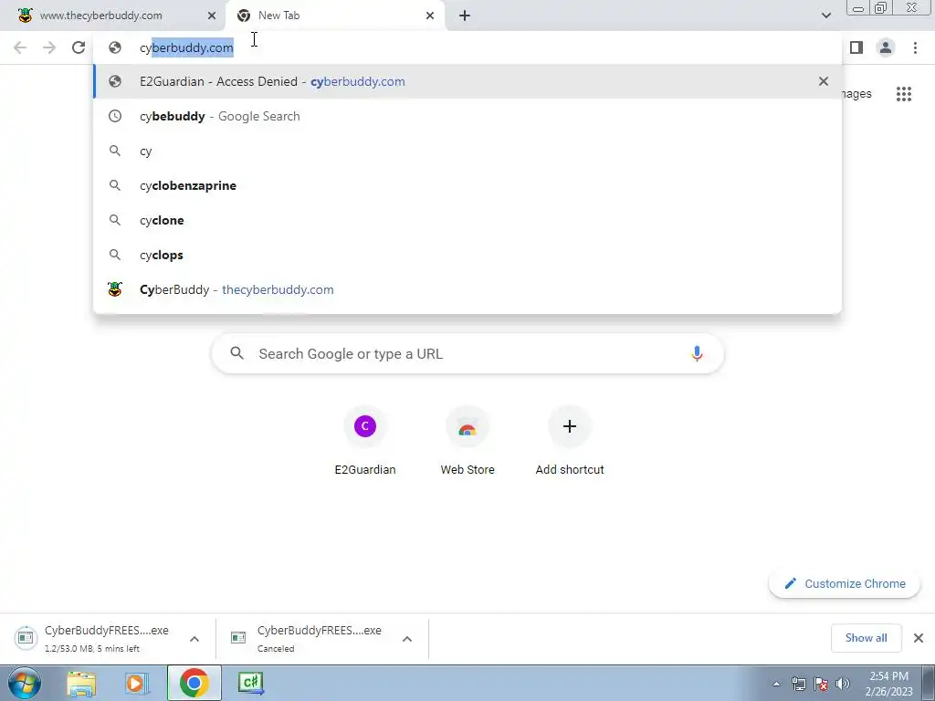
Task: Open the volume speaker icon
Action: (x=843, y=684)
